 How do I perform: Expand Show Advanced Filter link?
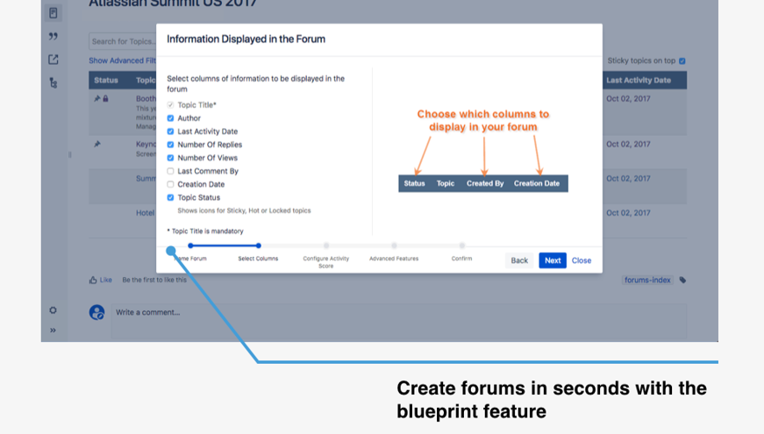[122, 60]
